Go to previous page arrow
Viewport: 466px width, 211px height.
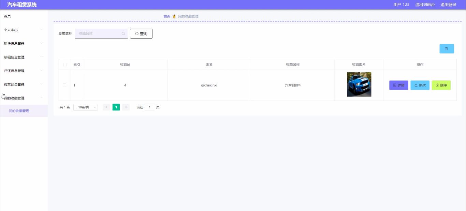point(106,107)
